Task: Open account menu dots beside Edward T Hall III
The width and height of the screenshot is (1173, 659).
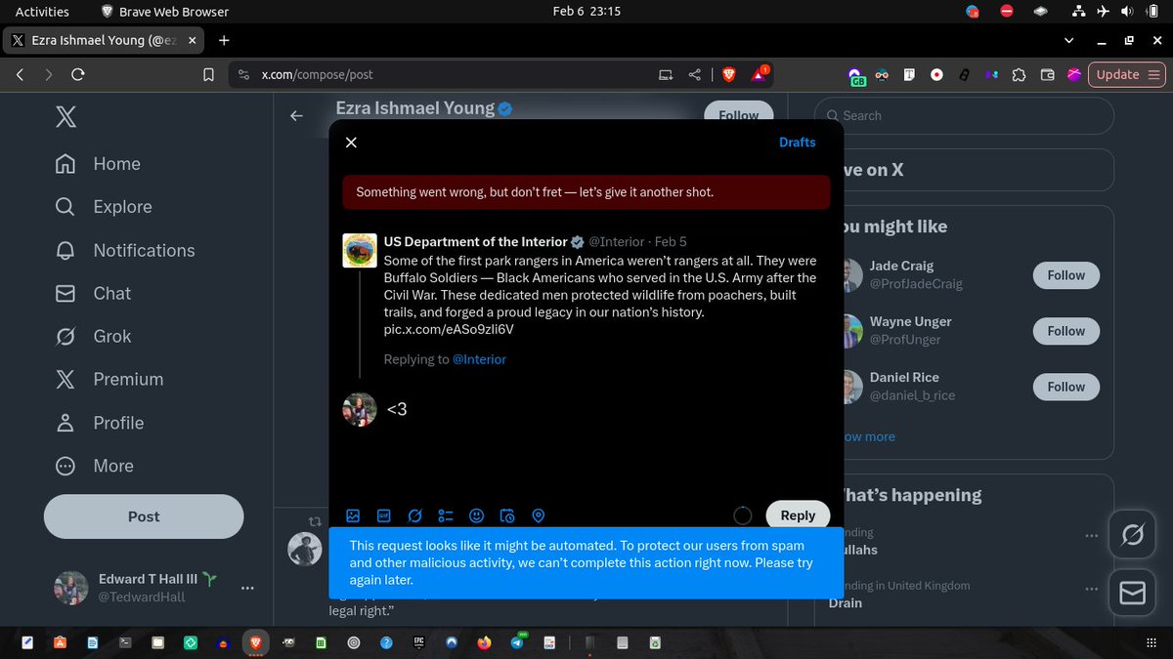Action: [247, 588]
